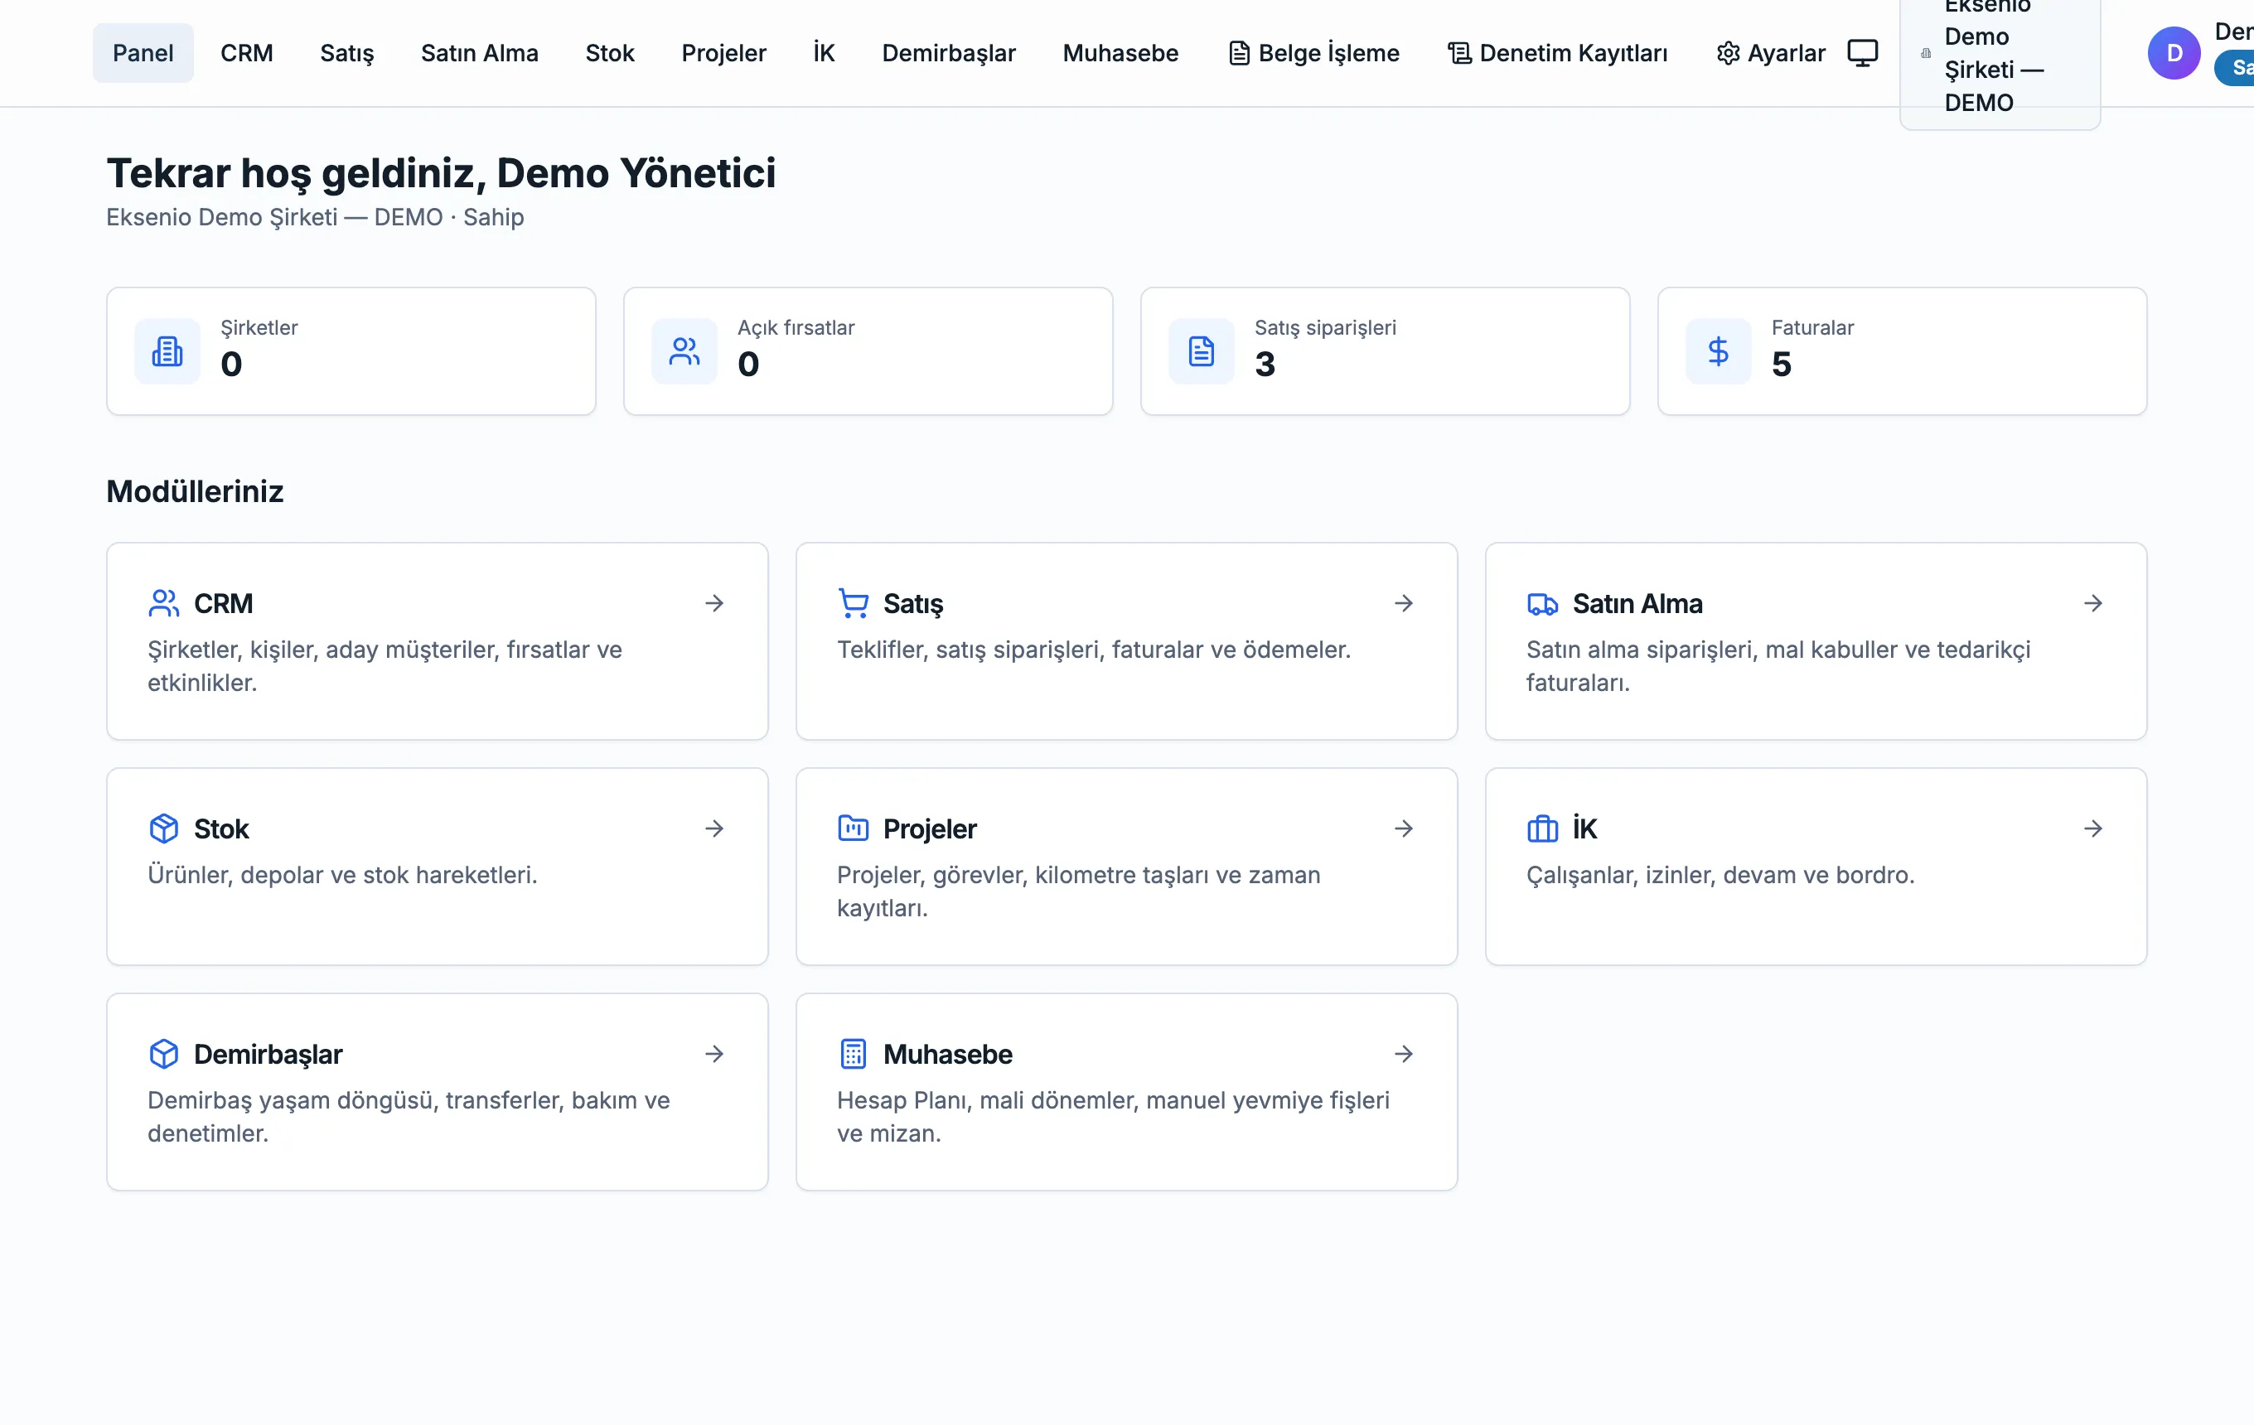
Task: Click the Muhasebe calculator icon
Action: [853, 1054]
